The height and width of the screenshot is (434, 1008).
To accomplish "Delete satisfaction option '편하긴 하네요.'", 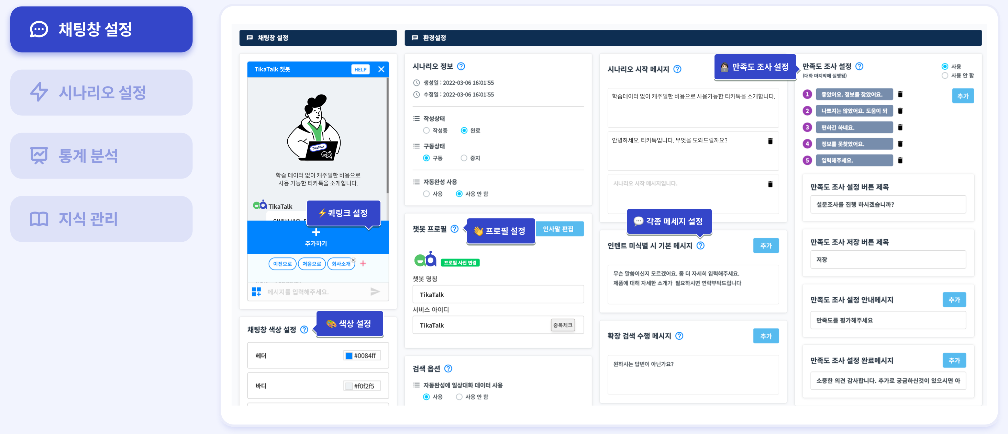I will click(x=900, y=127).
